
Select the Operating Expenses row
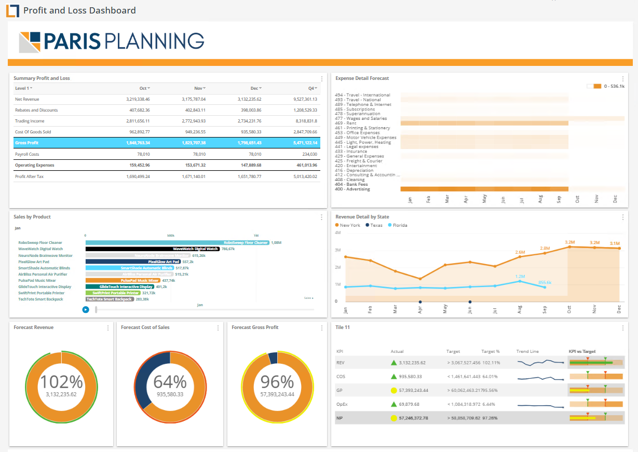(x=167, y=165)
